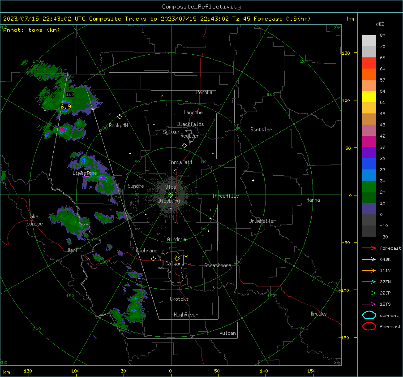Click the Airdrie city label
This screenshot has width=403, height=377.
coord(176,239)
